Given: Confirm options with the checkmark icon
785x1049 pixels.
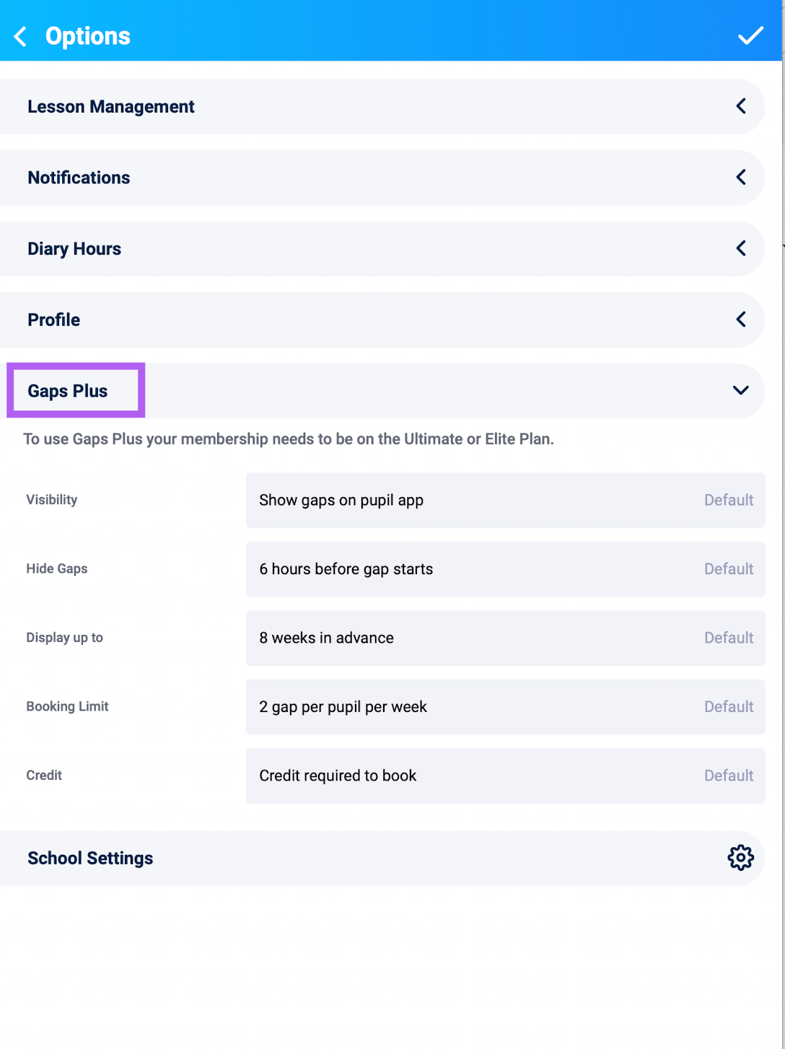Looking at the screenshot, I should click(750, 35).
